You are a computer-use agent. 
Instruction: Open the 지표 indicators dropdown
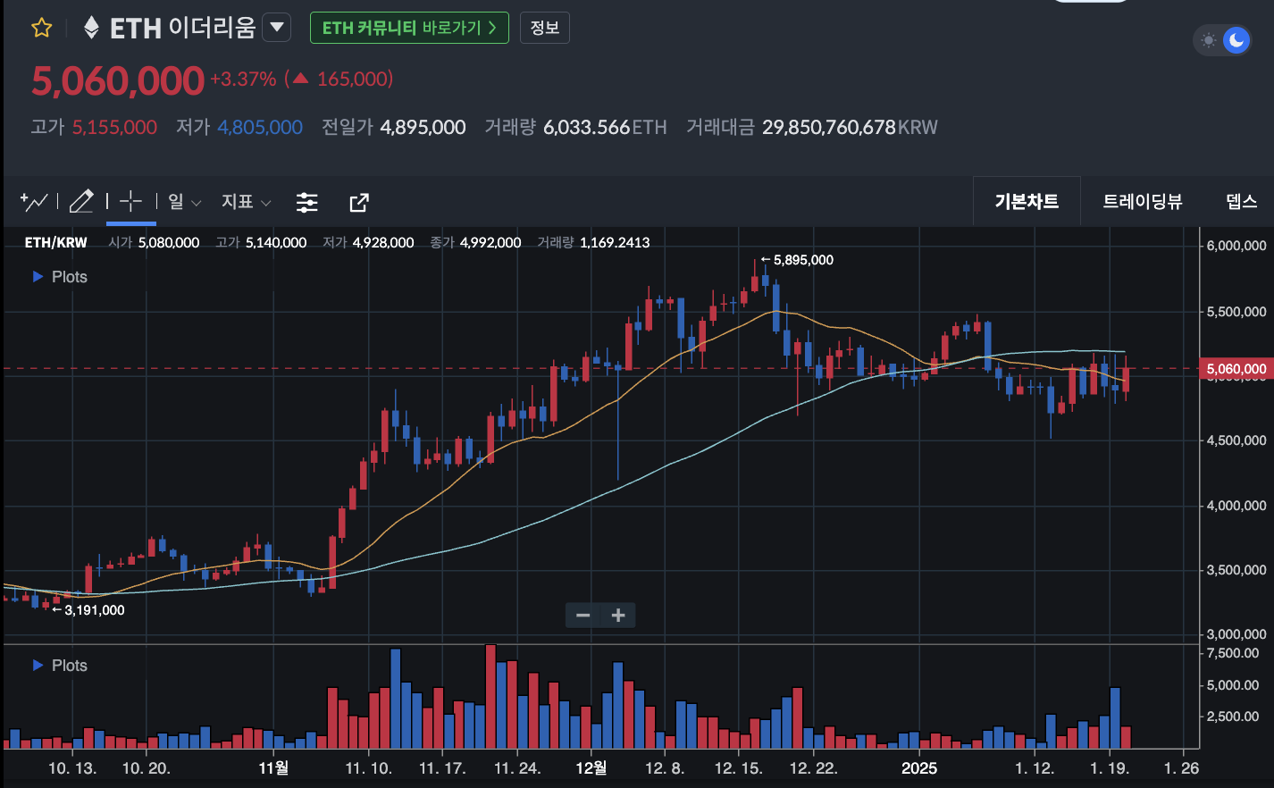[x=247, y=202]
